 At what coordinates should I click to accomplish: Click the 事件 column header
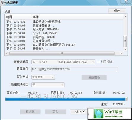click(36, 17)
